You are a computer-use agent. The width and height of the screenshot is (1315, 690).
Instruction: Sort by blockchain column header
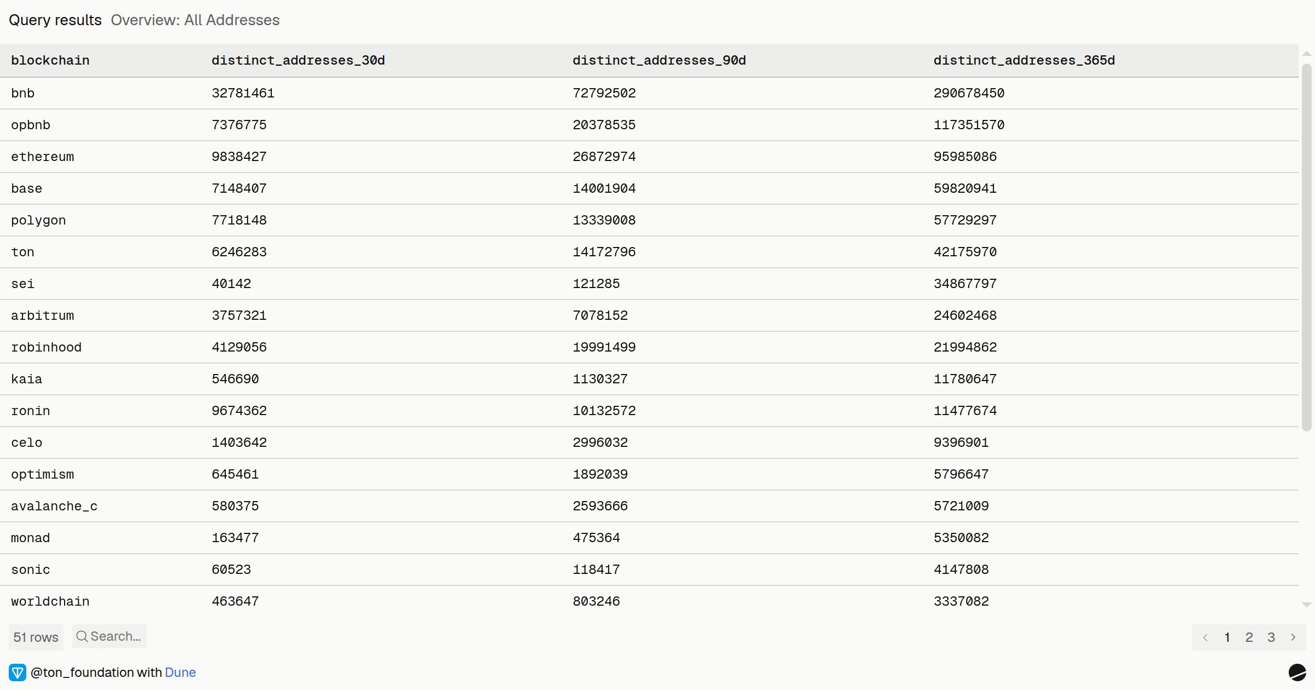point(50,60)
